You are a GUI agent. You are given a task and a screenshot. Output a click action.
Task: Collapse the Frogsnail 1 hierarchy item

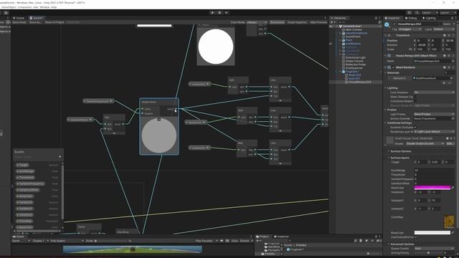click(x=340, y=72)
